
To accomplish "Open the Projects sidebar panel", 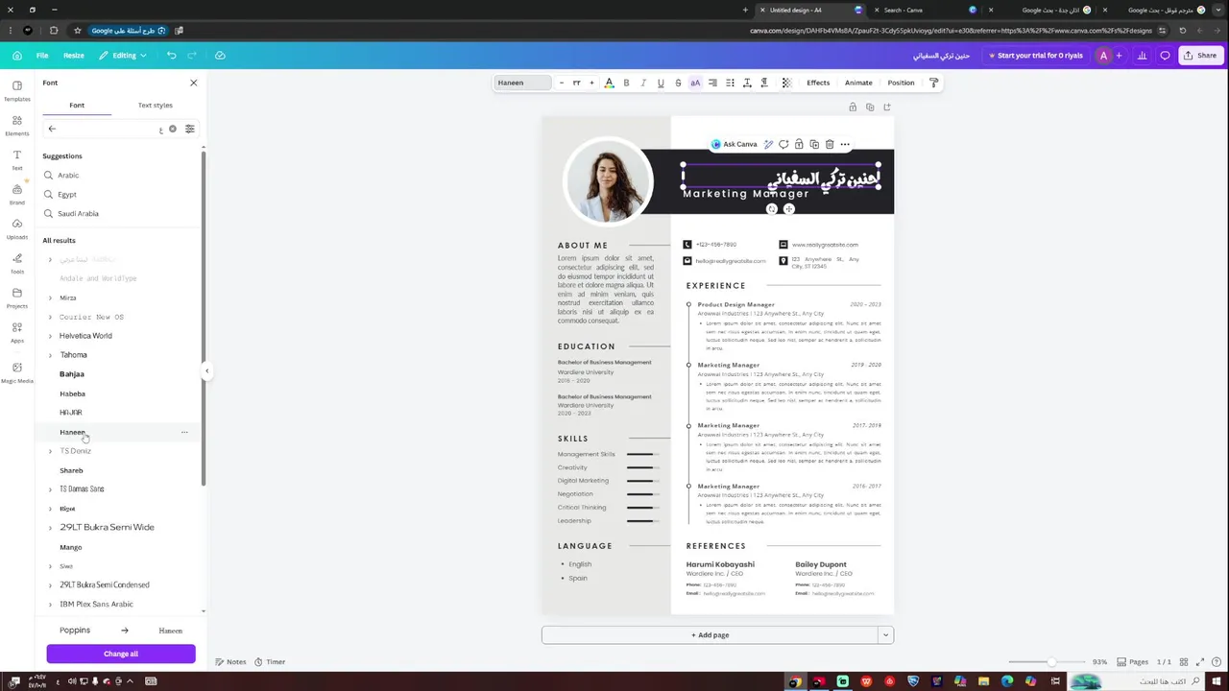I will click(17, 298).
